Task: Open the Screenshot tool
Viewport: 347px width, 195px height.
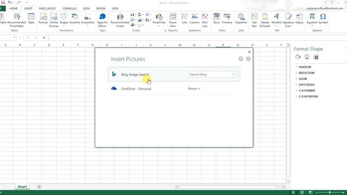Action: click(x=88, y=20)
